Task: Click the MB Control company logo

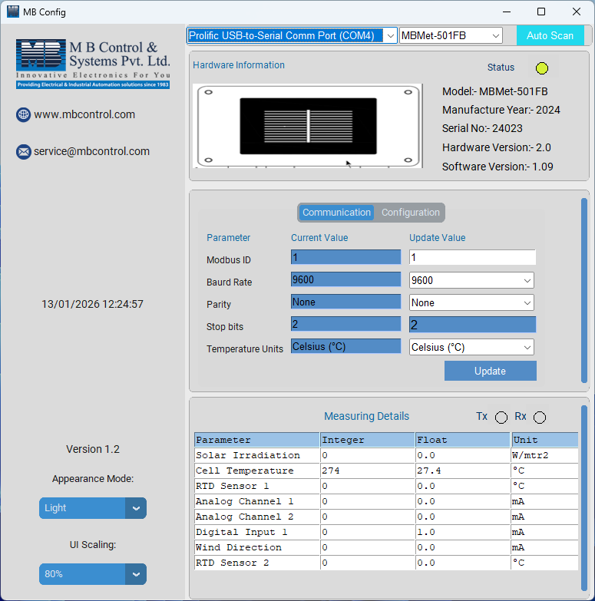Action: pos(93,64)
